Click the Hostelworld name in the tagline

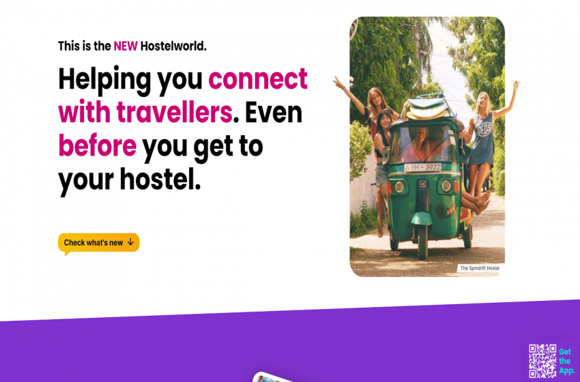coord(173,46)
